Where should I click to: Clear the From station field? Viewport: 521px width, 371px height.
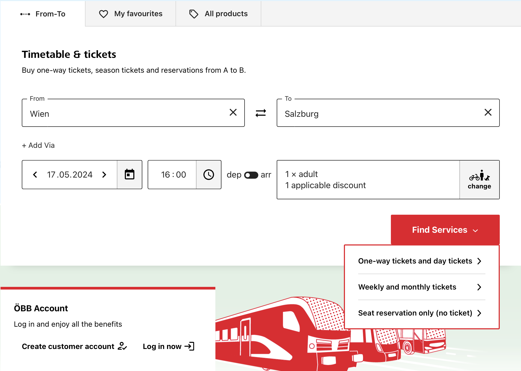pos(233,113)
